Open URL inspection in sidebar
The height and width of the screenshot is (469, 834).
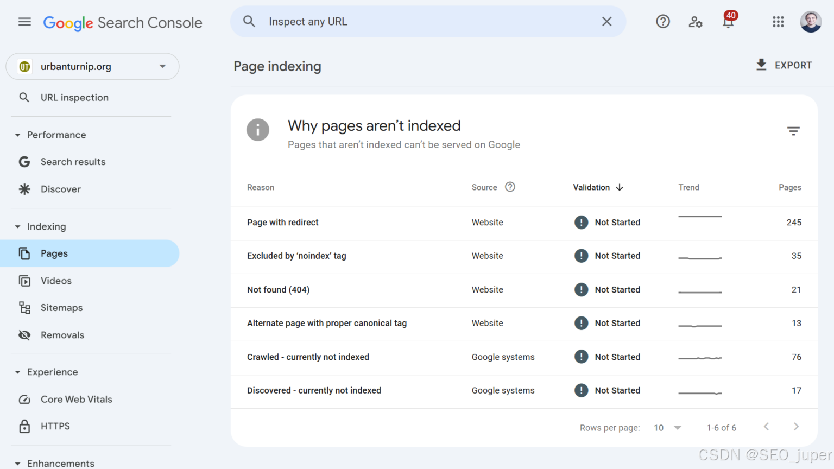[74, 98]
